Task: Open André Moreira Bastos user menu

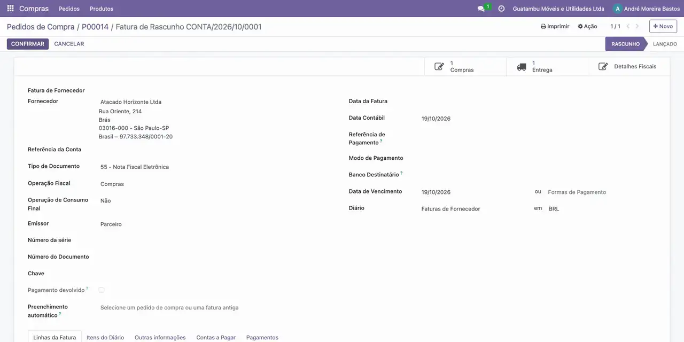Action: [647, 9]
